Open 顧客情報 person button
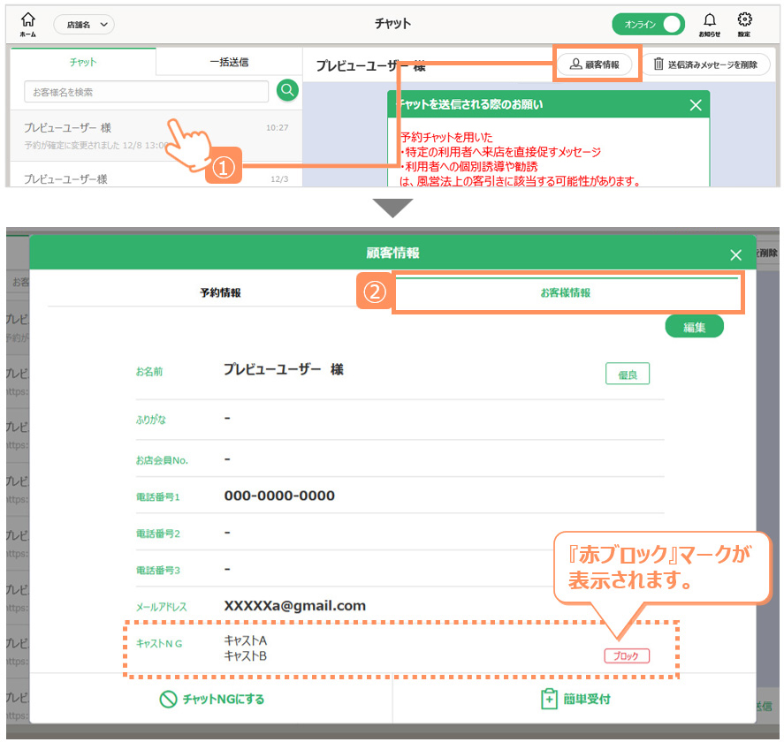784x742 pixels. [x=595, y=64]
